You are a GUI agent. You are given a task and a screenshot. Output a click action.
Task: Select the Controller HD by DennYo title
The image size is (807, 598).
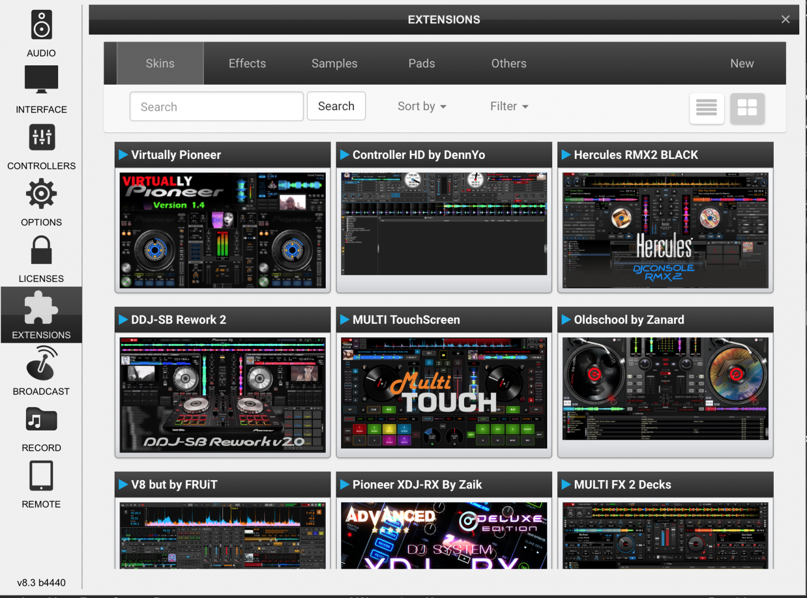coord(419,155)
